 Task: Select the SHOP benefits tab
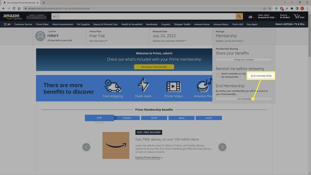tap(154, 118)
